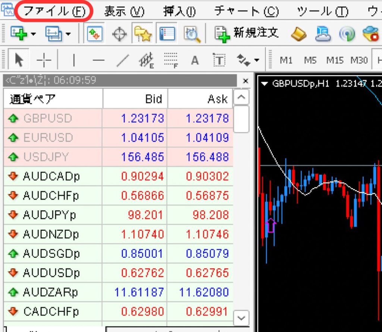
Task: Open the Strategy Tester panel
Action: click(191, 34)
